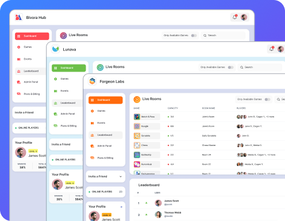The image size is (285, 221).
Task: Open green Dashboard in Lunava sidebar
Action: tap(69, 68)
